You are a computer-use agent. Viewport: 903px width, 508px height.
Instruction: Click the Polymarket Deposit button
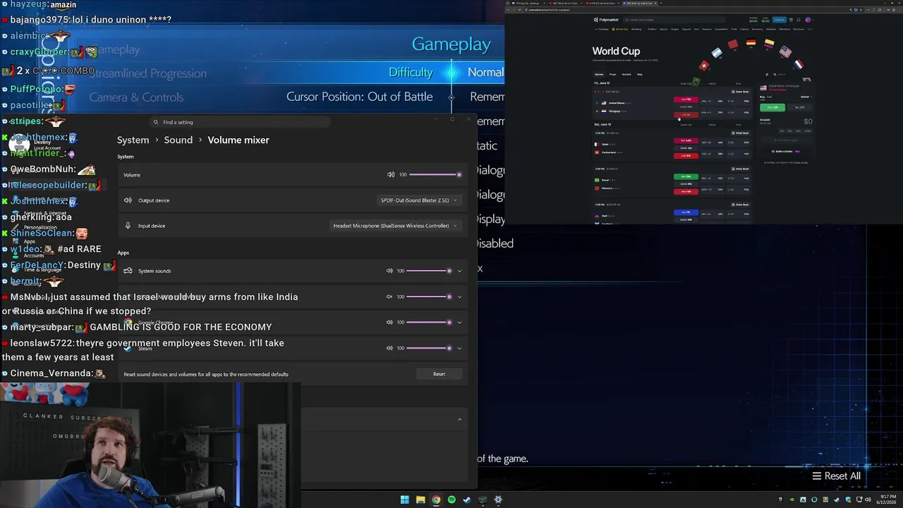tap(779, 20)
